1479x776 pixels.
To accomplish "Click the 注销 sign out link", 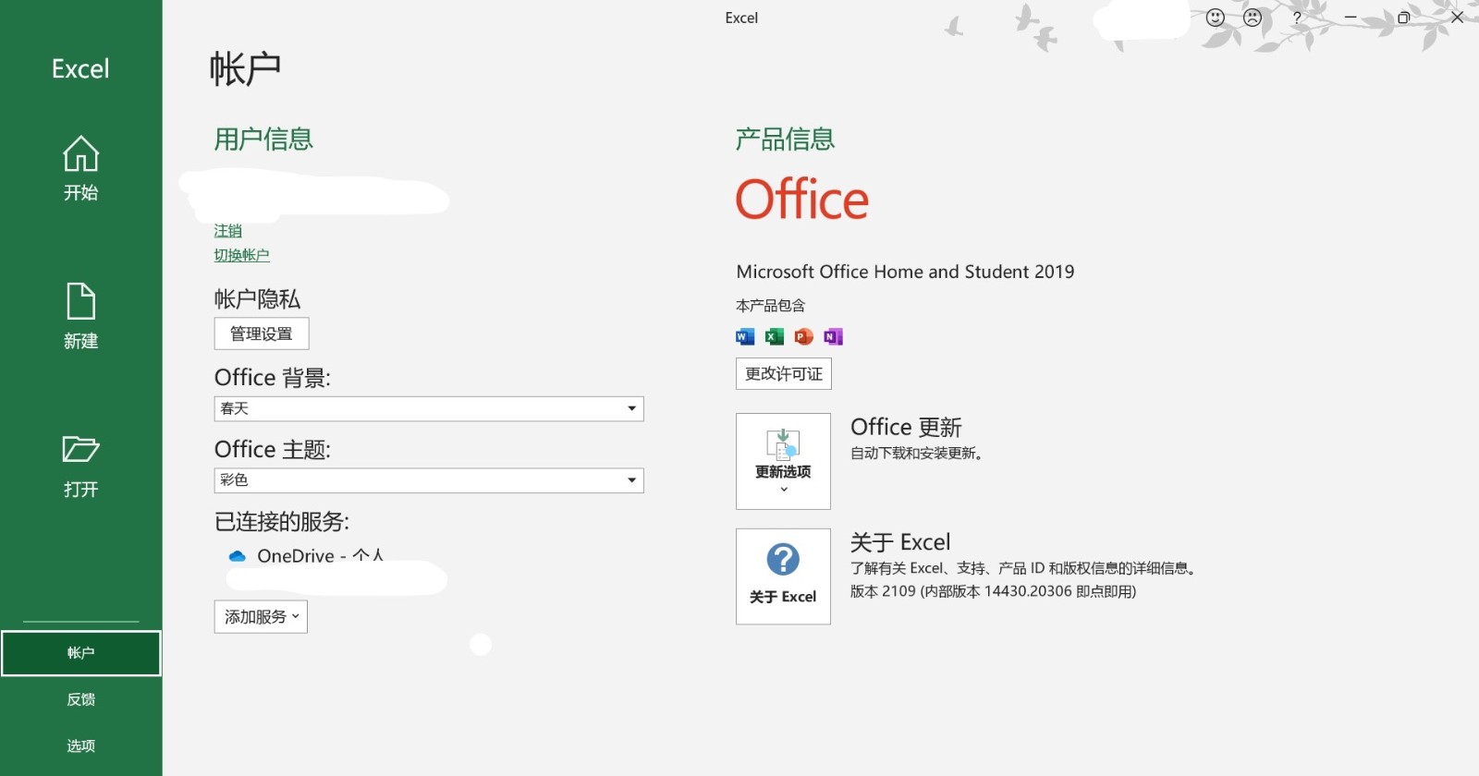I will [228, 231].
